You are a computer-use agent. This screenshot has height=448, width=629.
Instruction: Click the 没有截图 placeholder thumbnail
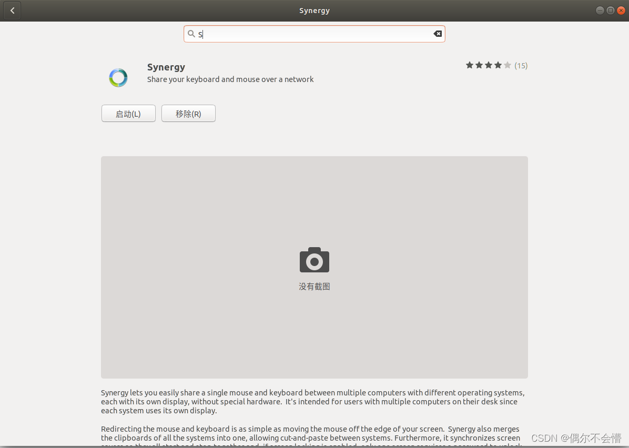(x=314, y=286)
